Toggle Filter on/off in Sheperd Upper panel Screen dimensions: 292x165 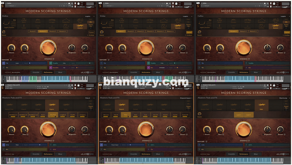coord(120,134)
